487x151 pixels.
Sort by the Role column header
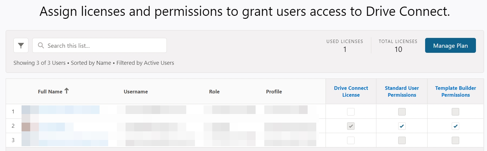point(214,92)
